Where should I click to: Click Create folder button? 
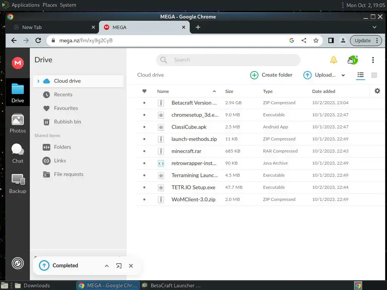(x=271, y=75)
